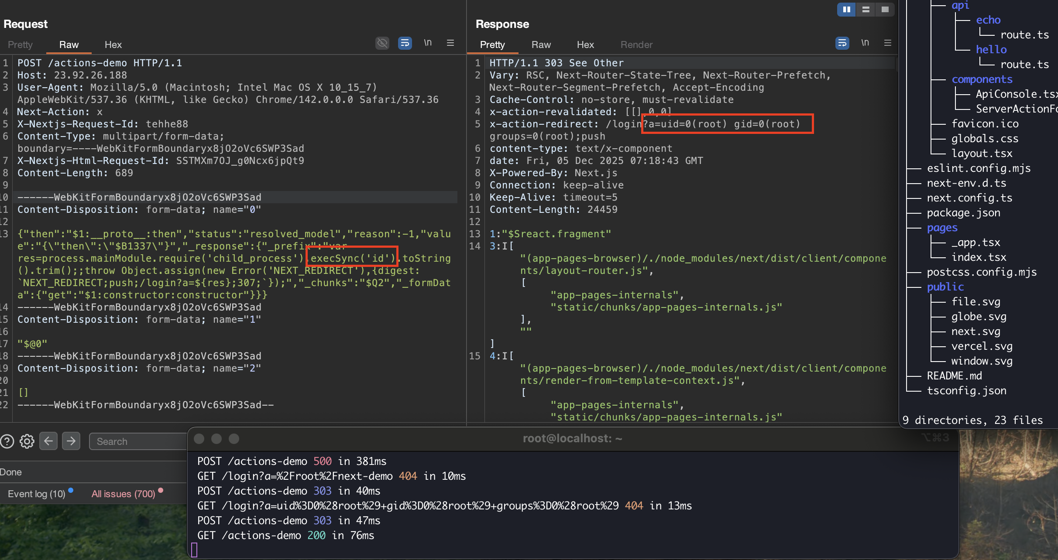The width and height of the screenshot is (1058, 560).
Task: Open the hamburger options menu in Response pane
Action: (x=887, y=43)
